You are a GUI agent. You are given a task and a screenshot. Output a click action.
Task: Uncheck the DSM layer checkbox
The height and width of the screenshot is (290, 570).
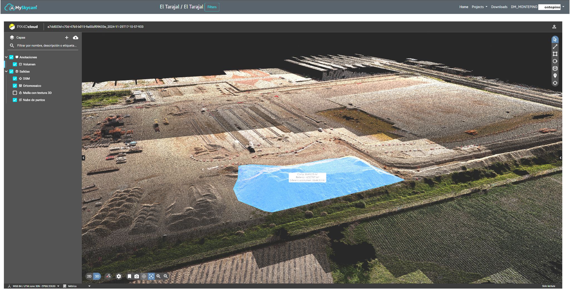pyautogui.click(x=15, y=78)
